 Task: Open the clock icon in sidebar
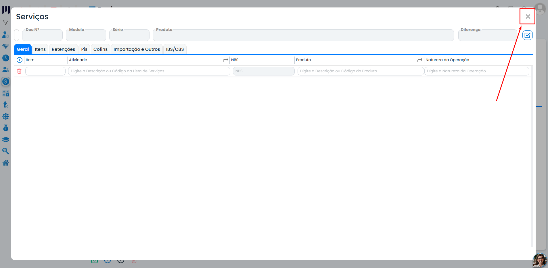(x=6, y=58)
